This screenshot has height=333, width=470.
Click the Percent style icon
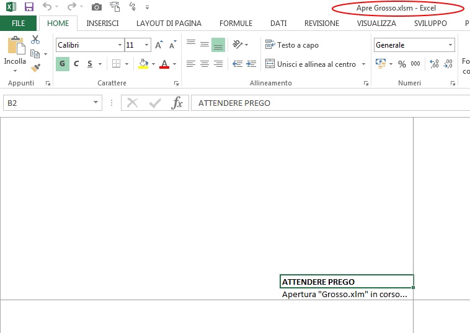[x=402, y=64]
